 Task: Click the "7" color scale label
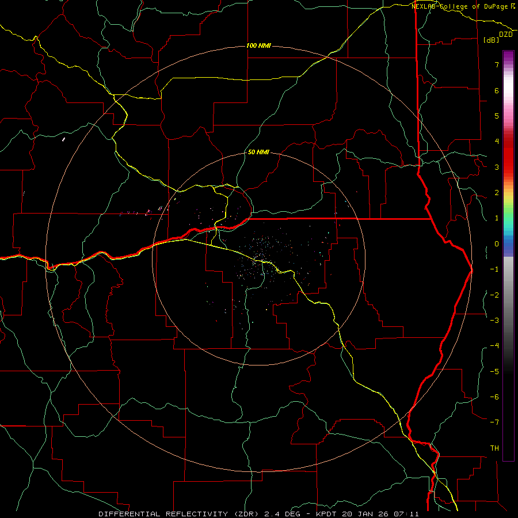(497, 64)
